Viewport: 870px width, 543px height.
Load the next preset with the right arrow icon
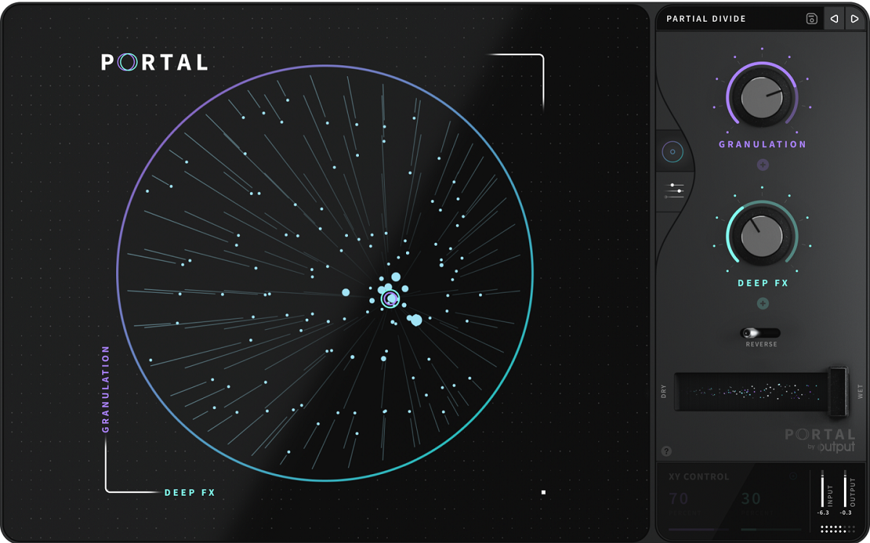(856, 18)
